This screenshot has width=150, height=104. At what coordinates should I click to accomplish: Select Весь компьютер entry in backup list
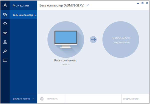(24, 15)
